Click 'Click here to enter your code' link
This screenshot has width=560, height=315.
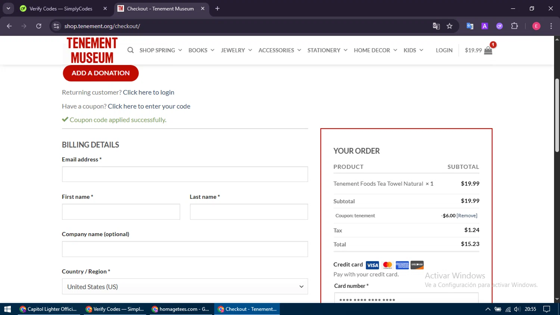coord(149,106)
